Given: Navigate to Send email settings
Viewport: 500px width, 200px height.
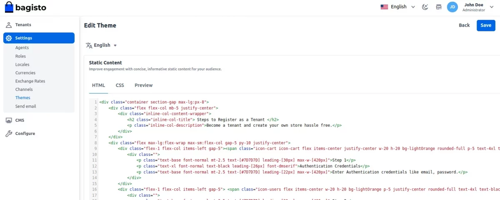Looking at the screenshot, I should tap(25, 106).
